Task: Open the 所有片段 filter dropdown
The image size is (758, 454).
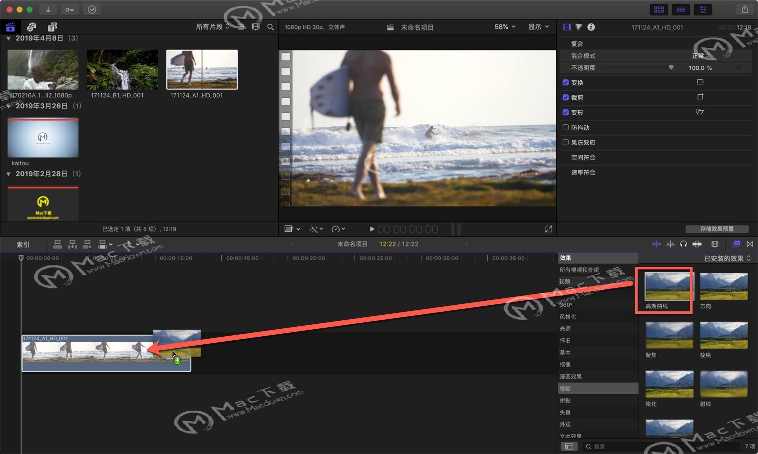Action: pyautogui.click(x=213, y=27)
